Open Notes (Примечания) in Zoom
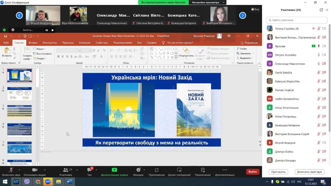 pos(203,171)
